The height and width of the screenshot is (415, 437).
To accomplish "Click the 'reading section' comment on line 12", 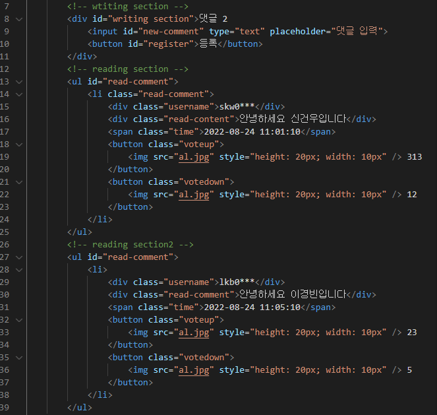I will 128,69.
